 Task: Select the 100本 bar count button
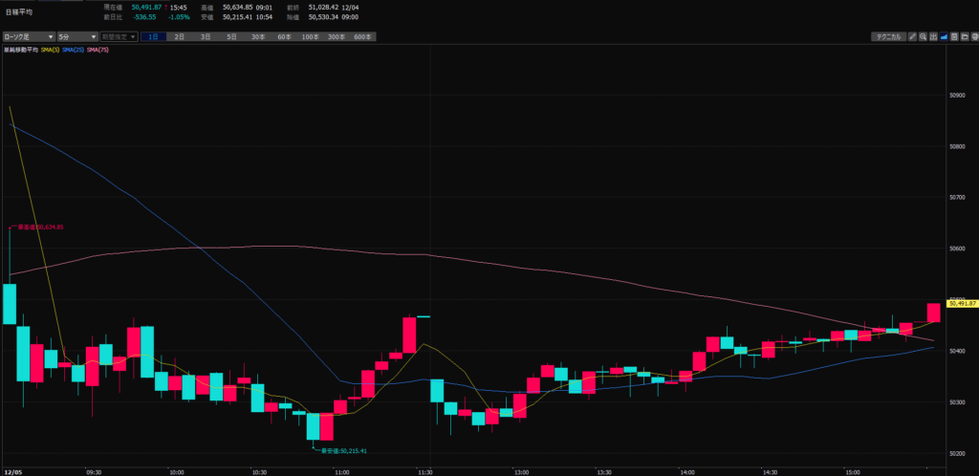click(x=310, y=36)
